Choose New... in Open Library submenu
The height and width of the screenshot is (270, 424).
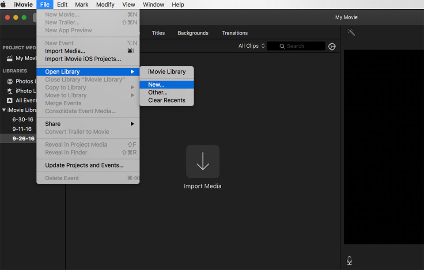click(167, 84)
